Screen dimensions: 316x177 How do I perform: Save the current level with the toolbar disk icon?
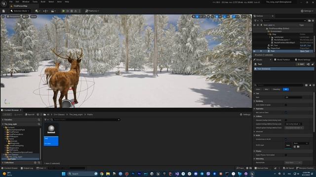(3, 11)
